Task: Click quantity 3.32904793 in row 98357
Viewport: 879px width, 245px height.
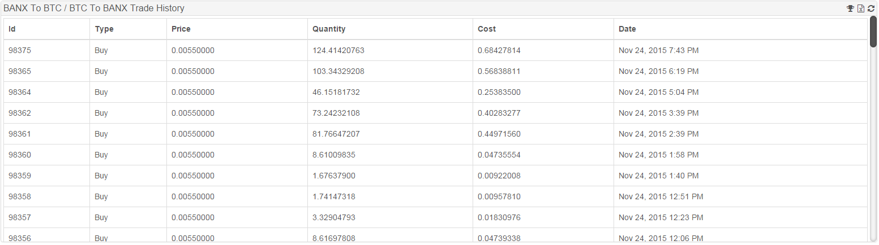Action: pos(334,217)
